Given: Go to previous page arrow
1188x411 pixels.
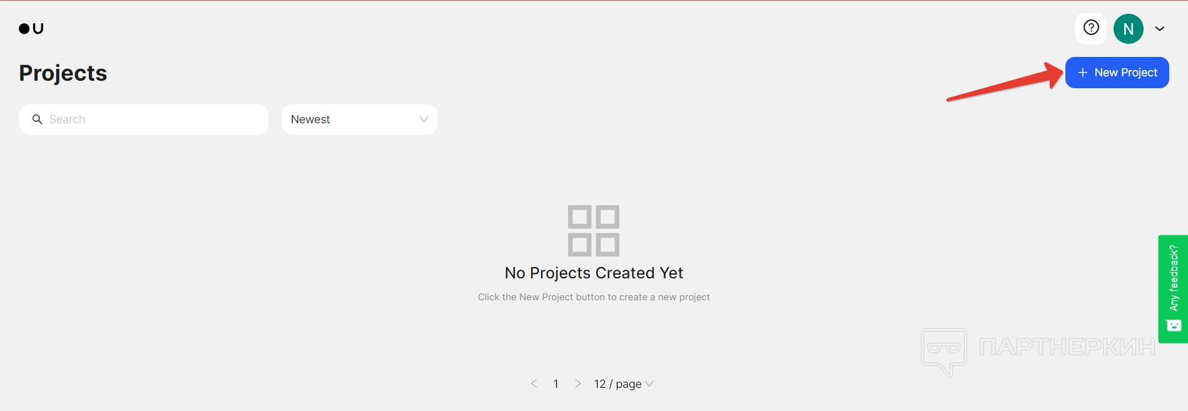Looking at the screenshot, I should (x=534, y=383).
